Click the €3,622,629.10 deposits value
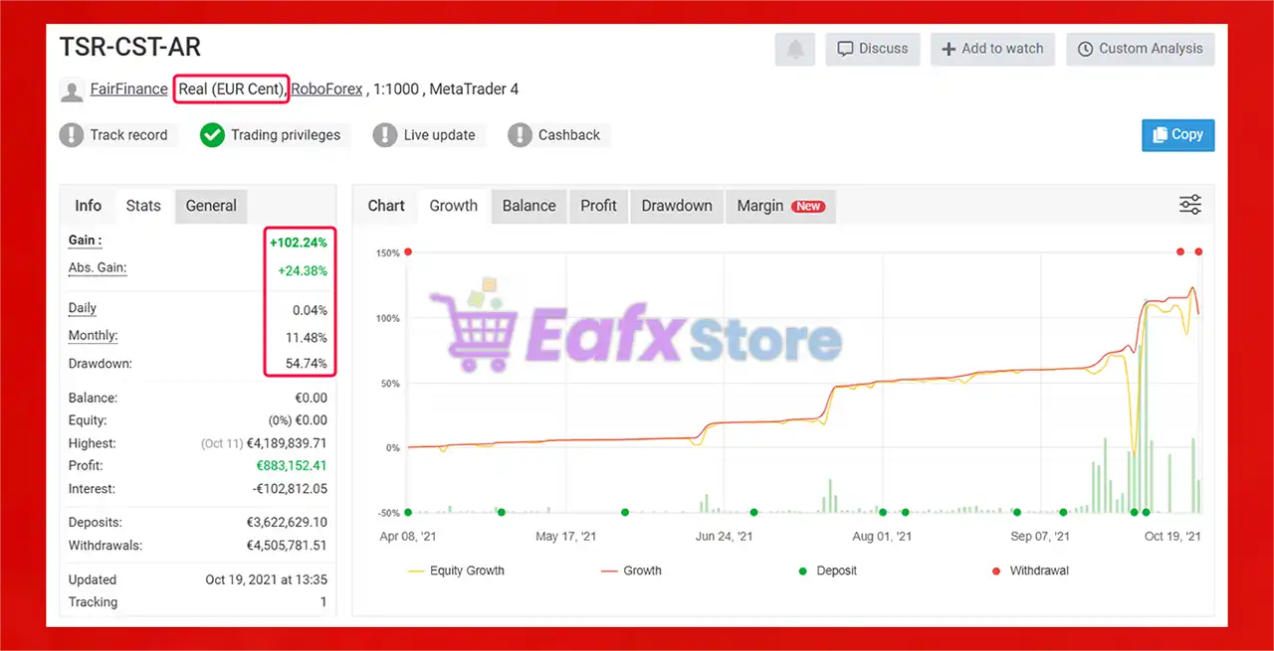The width and height of the screenshot is (1274, 651). [x=287, y=522]
